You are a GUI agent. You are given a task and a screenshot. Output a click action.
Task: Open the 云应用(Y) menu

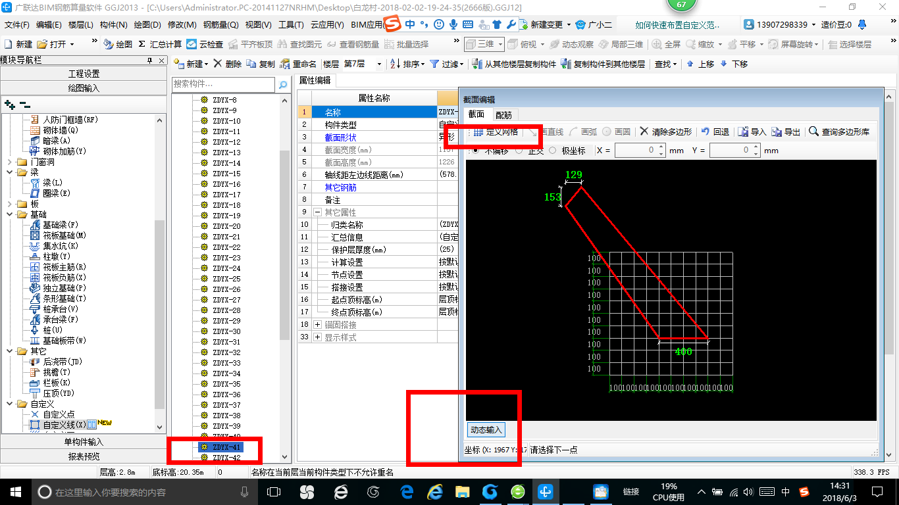pos(327,25)
